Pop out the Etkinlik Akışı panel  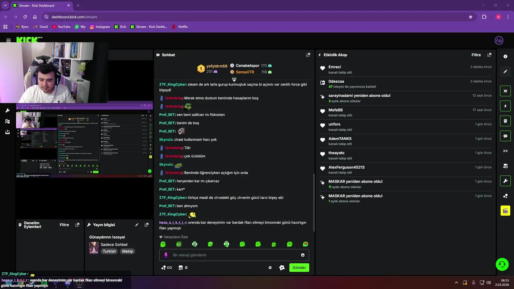489,55
